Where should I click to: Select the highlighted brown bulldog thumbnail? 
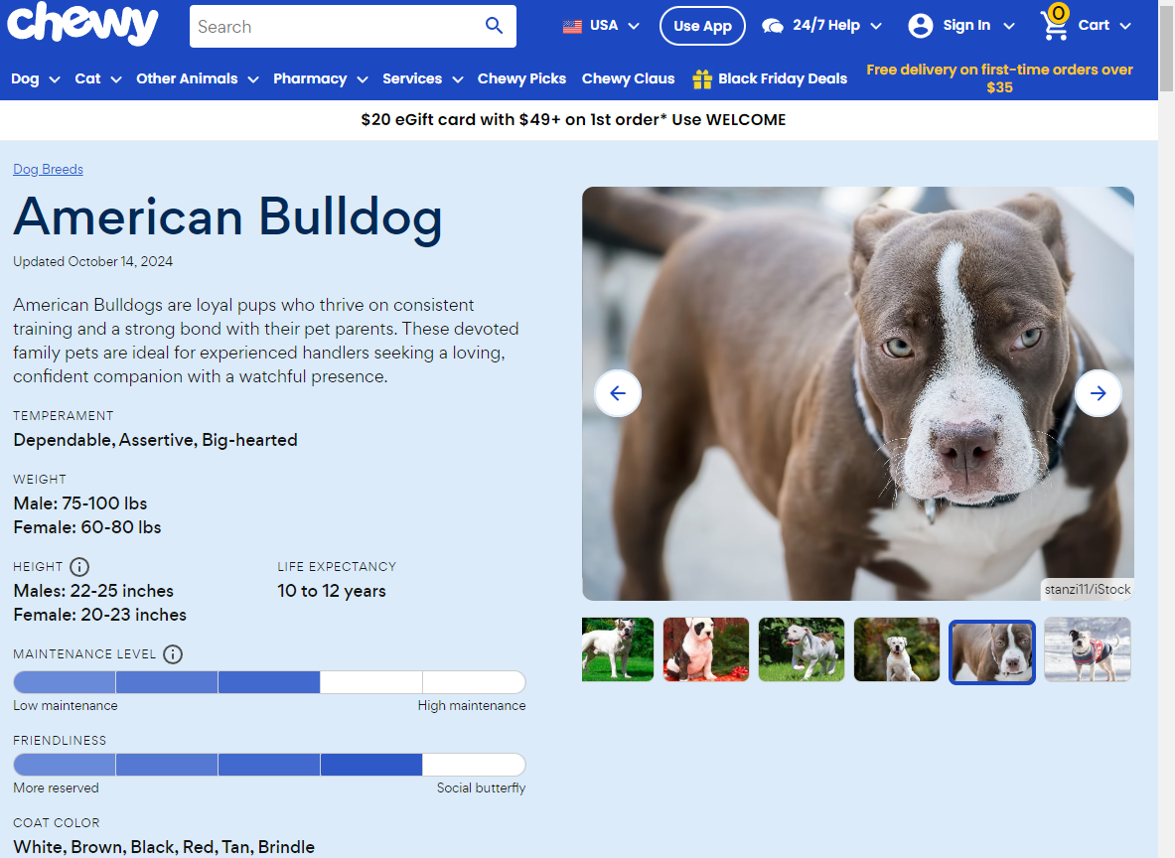pyautogui.click(x=992, y=651)
